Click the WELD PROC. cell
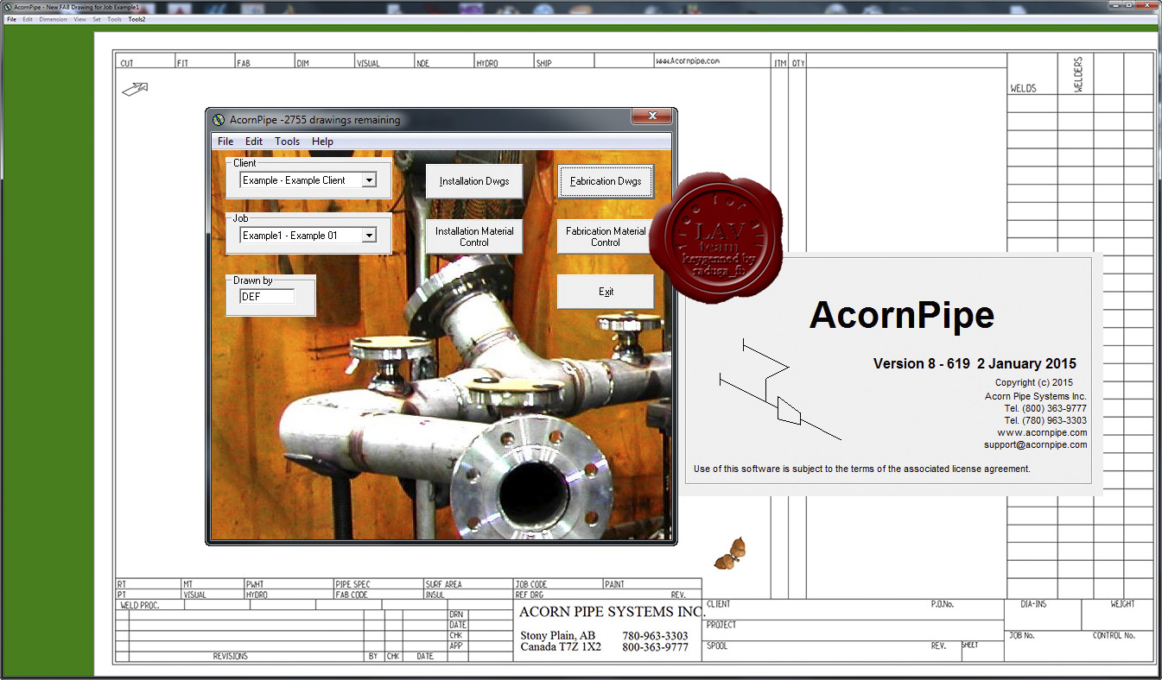The width and height of the screenshot is (1162, 680). click(150, 605)
